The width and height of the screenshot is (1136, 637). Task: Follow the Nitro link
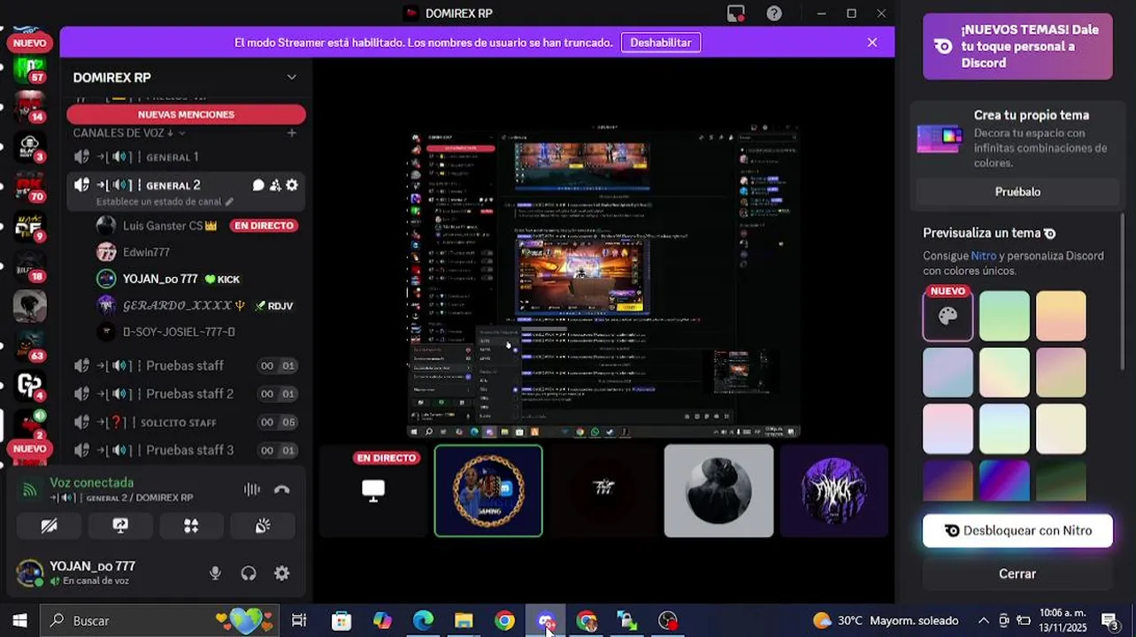point(984,256)
